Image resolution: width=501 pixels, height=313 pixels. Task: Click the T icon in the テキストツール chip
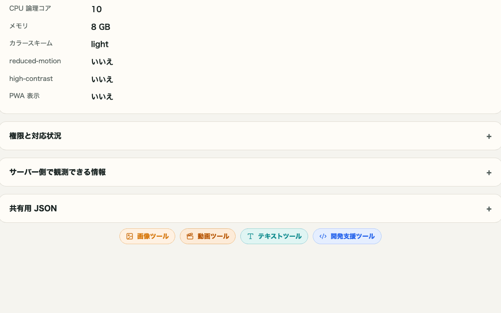(250, 236)
